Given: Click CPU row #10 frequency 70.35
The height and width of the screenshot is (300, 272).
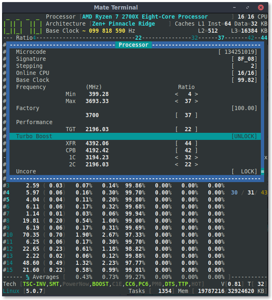Looking at the screenshot, I should tap(31, 235).
